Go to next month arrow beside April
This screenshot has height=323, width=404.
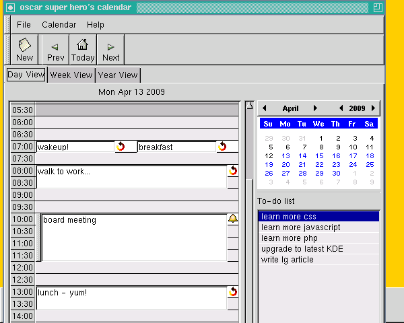[x=315, y=108]
